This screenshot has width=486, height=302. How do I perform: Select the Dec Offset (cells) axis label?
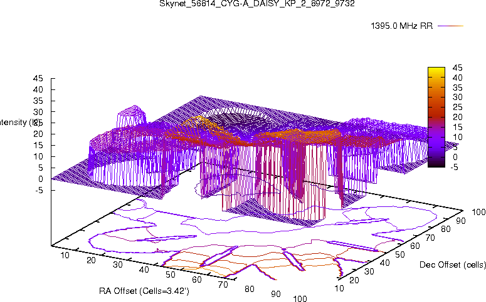pyautogui.click(x=453, y=264)
